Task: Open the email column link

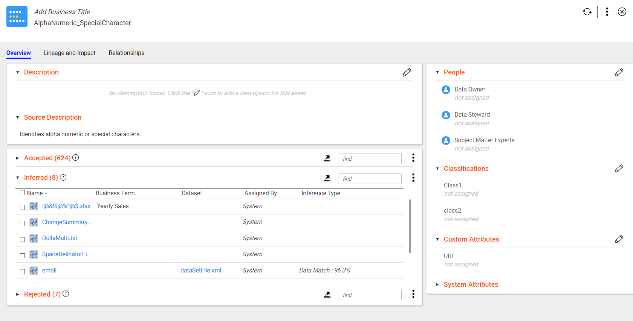Action: pos(49,271)
